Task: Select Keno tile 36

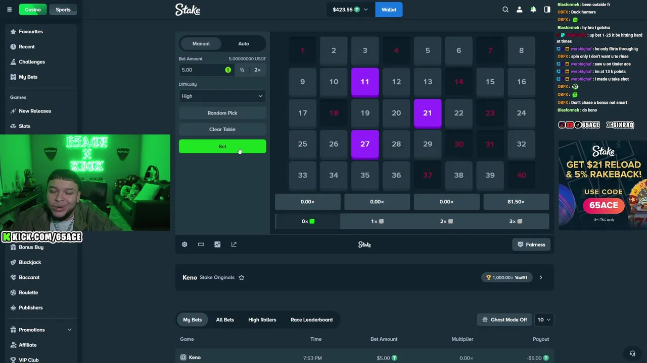Action: [396, 175]
